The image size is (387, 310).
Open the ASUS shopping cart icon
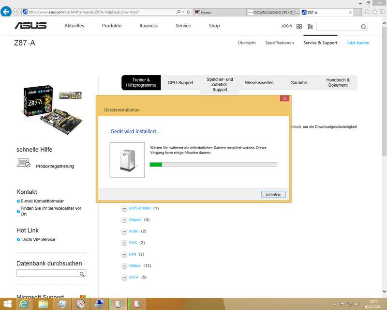click(x=310, y=27)
